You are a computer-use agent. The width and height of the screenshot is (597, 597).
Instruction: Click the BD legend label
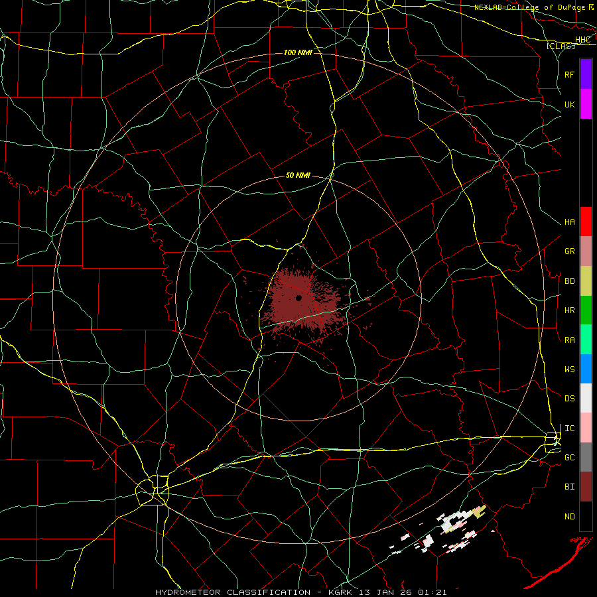(x=569, y=281)
